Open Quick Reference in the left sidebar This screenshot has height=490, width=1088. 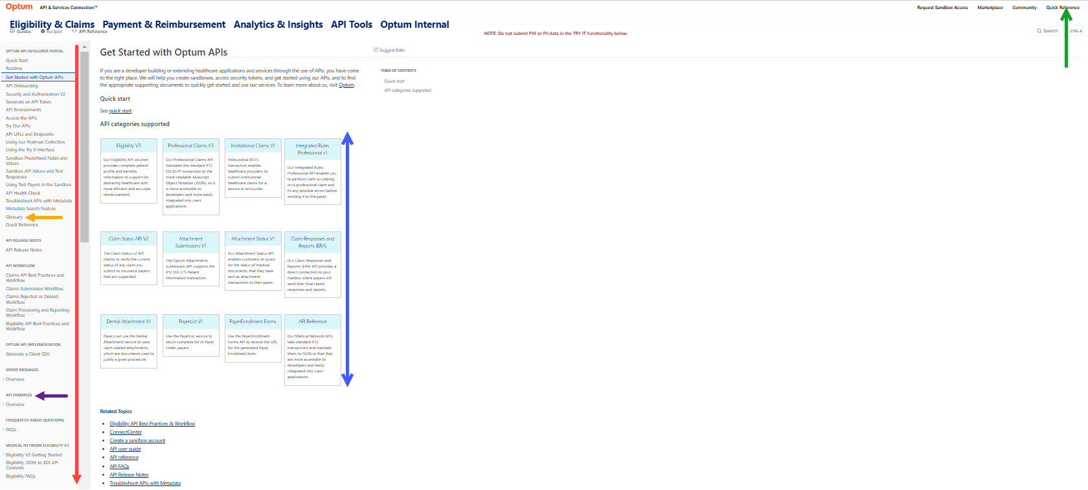(22, 225)
